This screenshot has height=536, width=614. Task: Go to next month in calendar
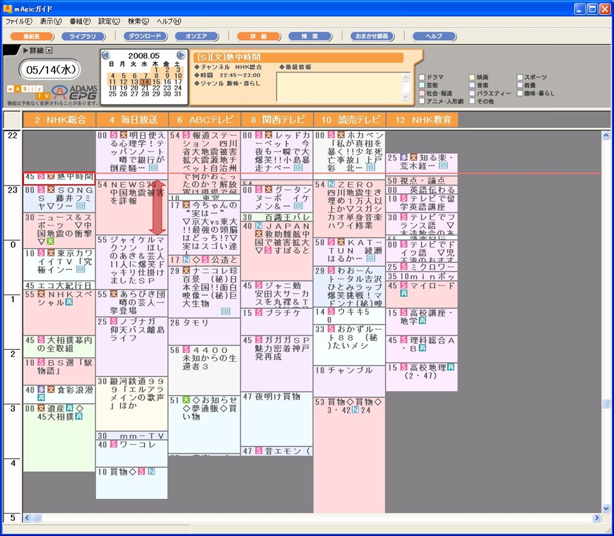(181, 55)
